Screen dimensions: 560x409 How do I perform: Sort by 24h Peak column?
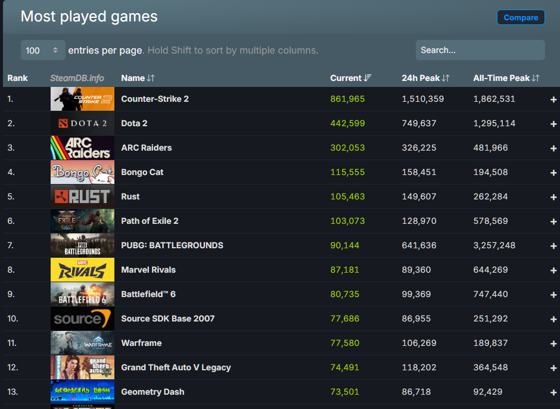click(x=425, y=78)
